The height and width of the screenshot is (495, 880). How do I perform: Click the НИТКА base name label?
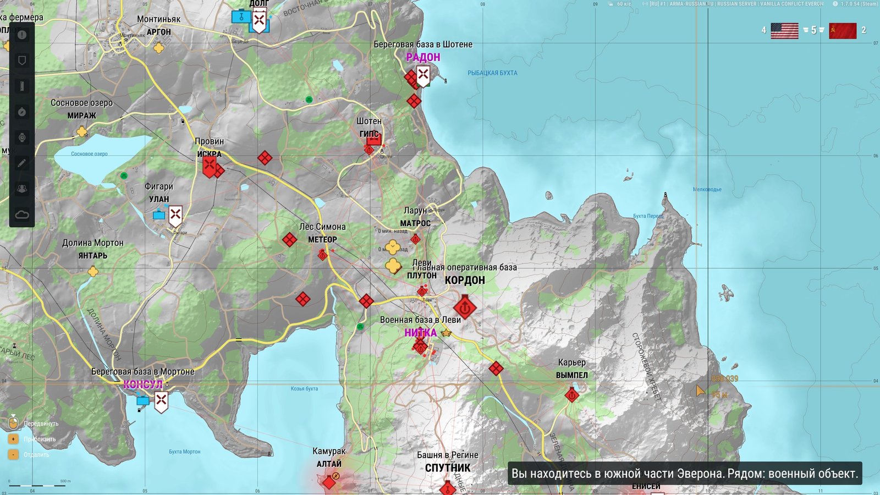(421, 333)
